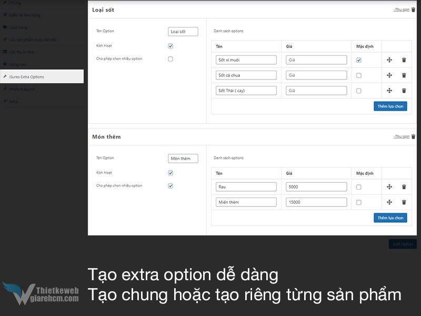Edit the name field Sốt Thái (cay)
Viewport: 421px width, 316px height.
246,91
